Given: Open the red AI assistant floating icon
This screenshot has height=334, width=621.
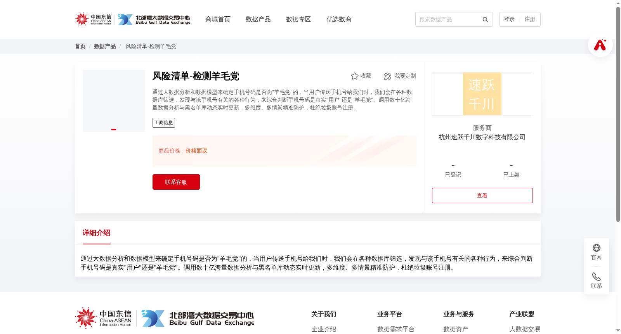Looking at the screenshot, I should 600,45.
